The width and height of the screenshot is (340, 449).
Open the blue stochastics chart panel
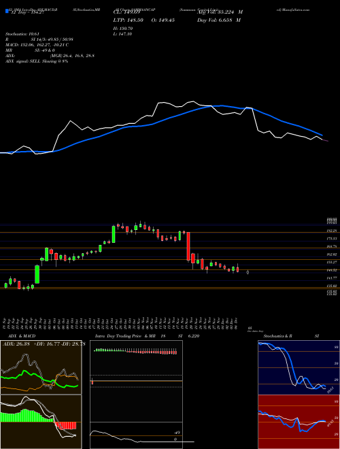(x=299, y=367)
